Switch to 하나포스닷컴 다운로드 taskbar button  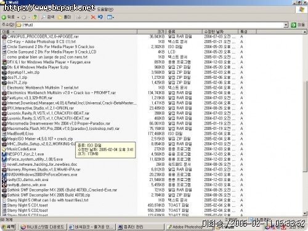coord(43,227)
